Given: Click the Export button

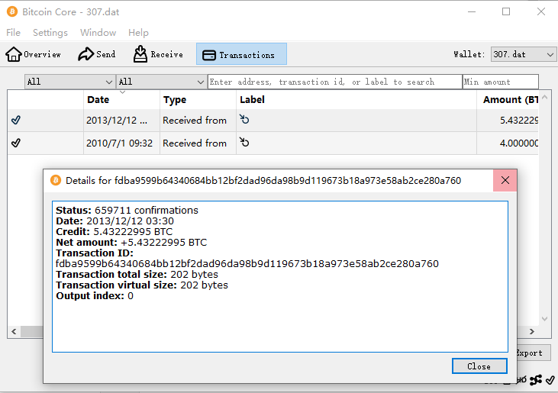Looking at the screenshot, I should (531, 353).
